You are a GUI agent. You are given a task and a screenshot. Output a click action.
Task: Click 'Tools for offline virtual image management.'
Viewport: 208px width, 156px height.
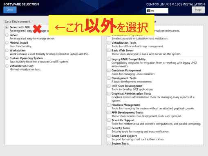(138, 46)
